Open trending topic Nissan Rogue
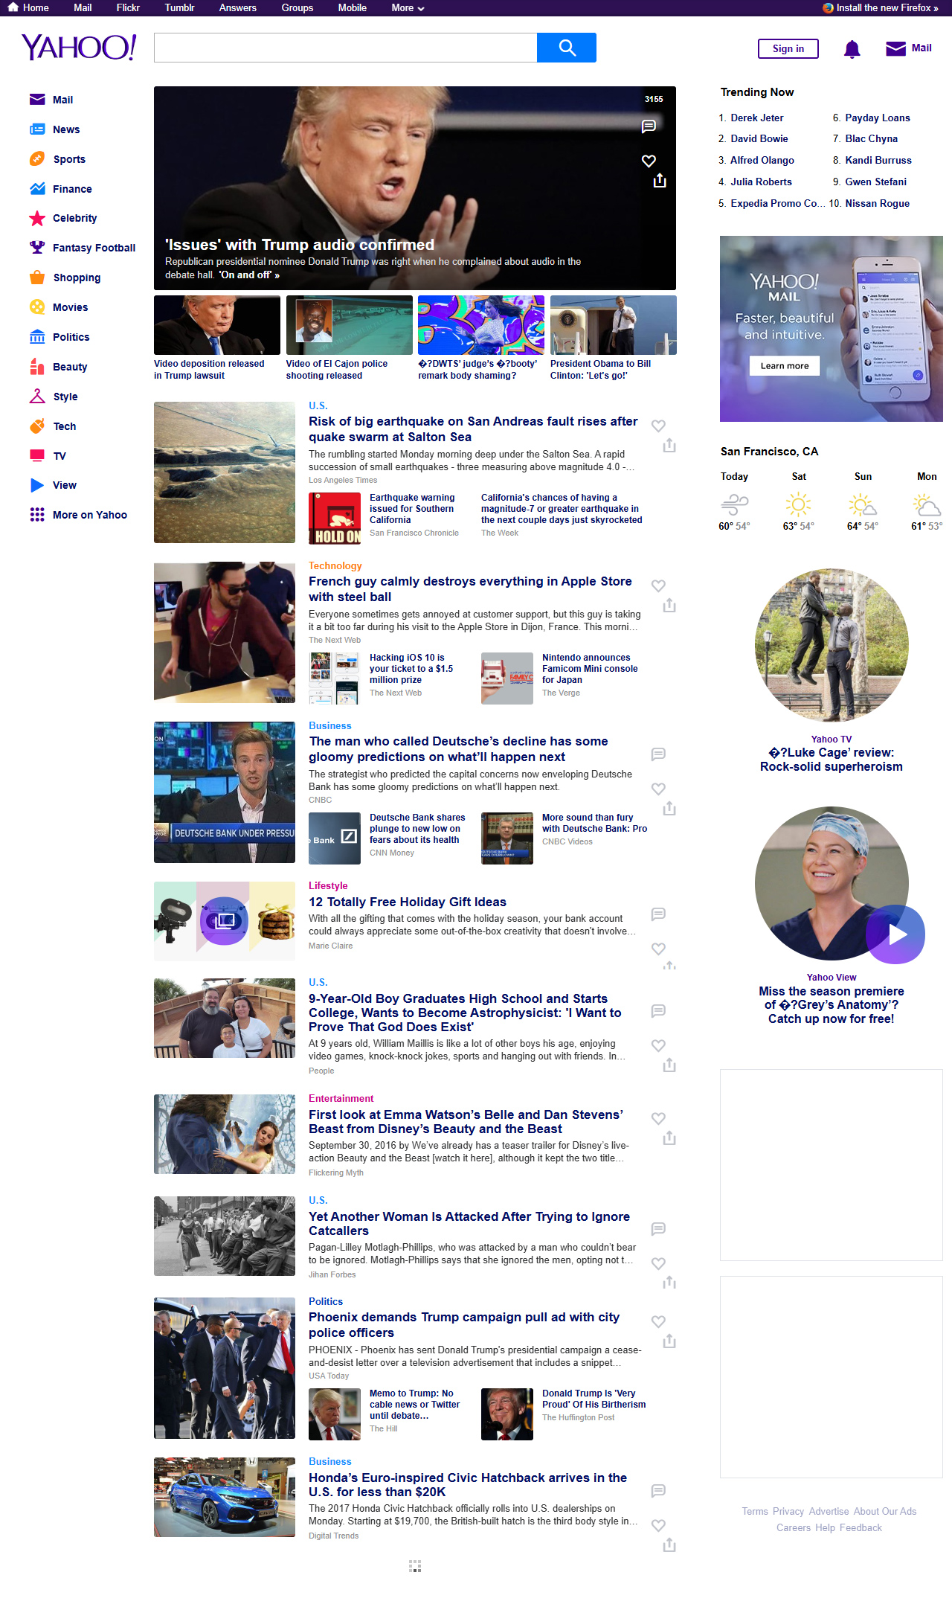Image resolution: width=952 pixels, height=1607 pixels. 877,203
